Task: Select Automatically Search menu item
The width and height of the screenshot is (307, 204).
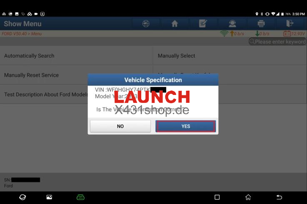Action: 29,56
